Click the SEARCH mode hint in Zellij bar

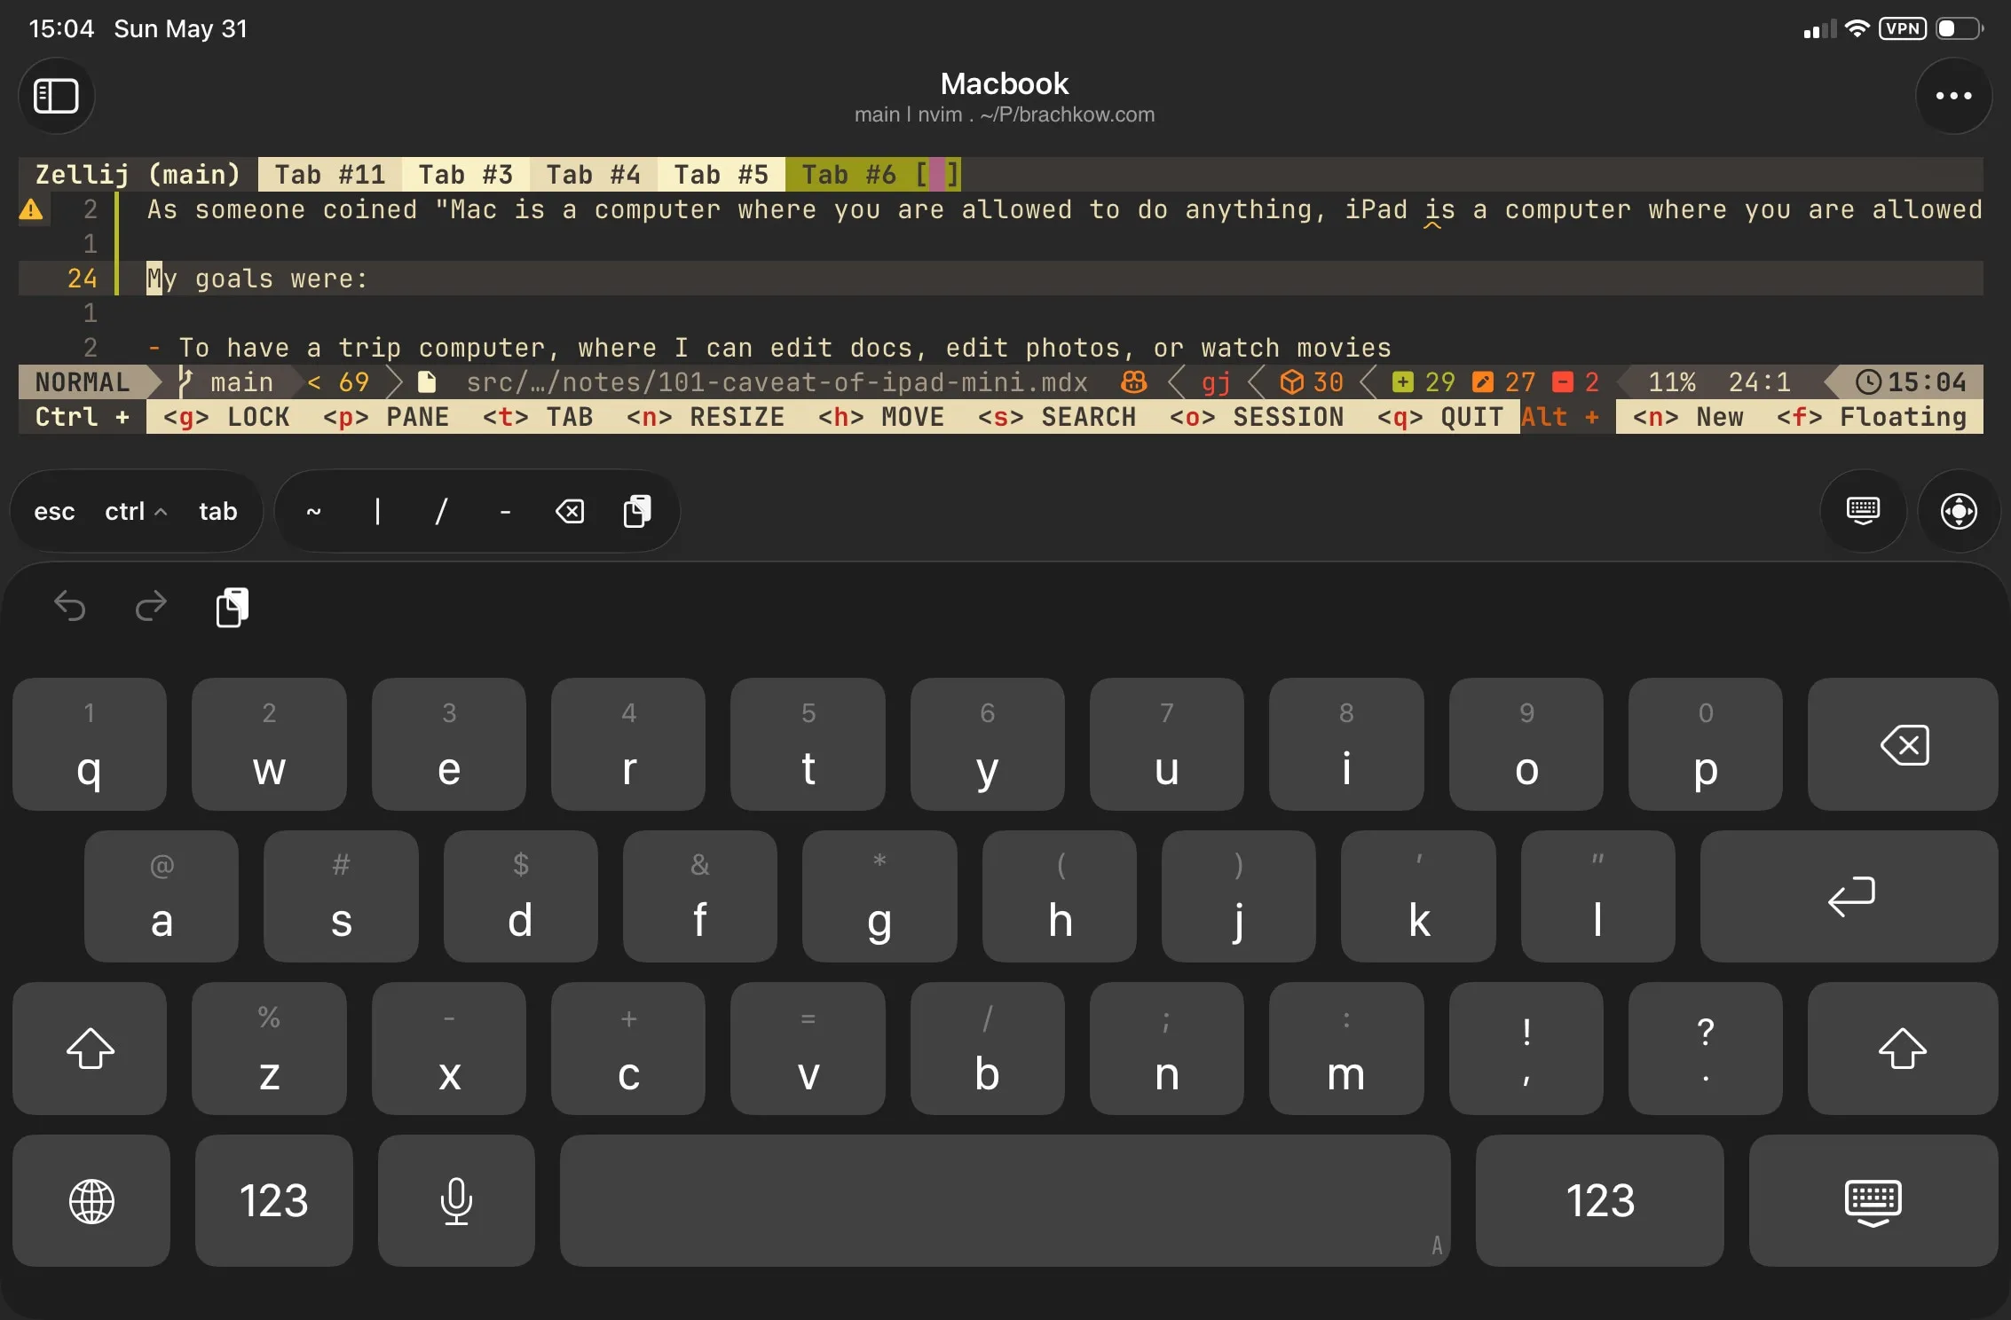coord(1057,417)
